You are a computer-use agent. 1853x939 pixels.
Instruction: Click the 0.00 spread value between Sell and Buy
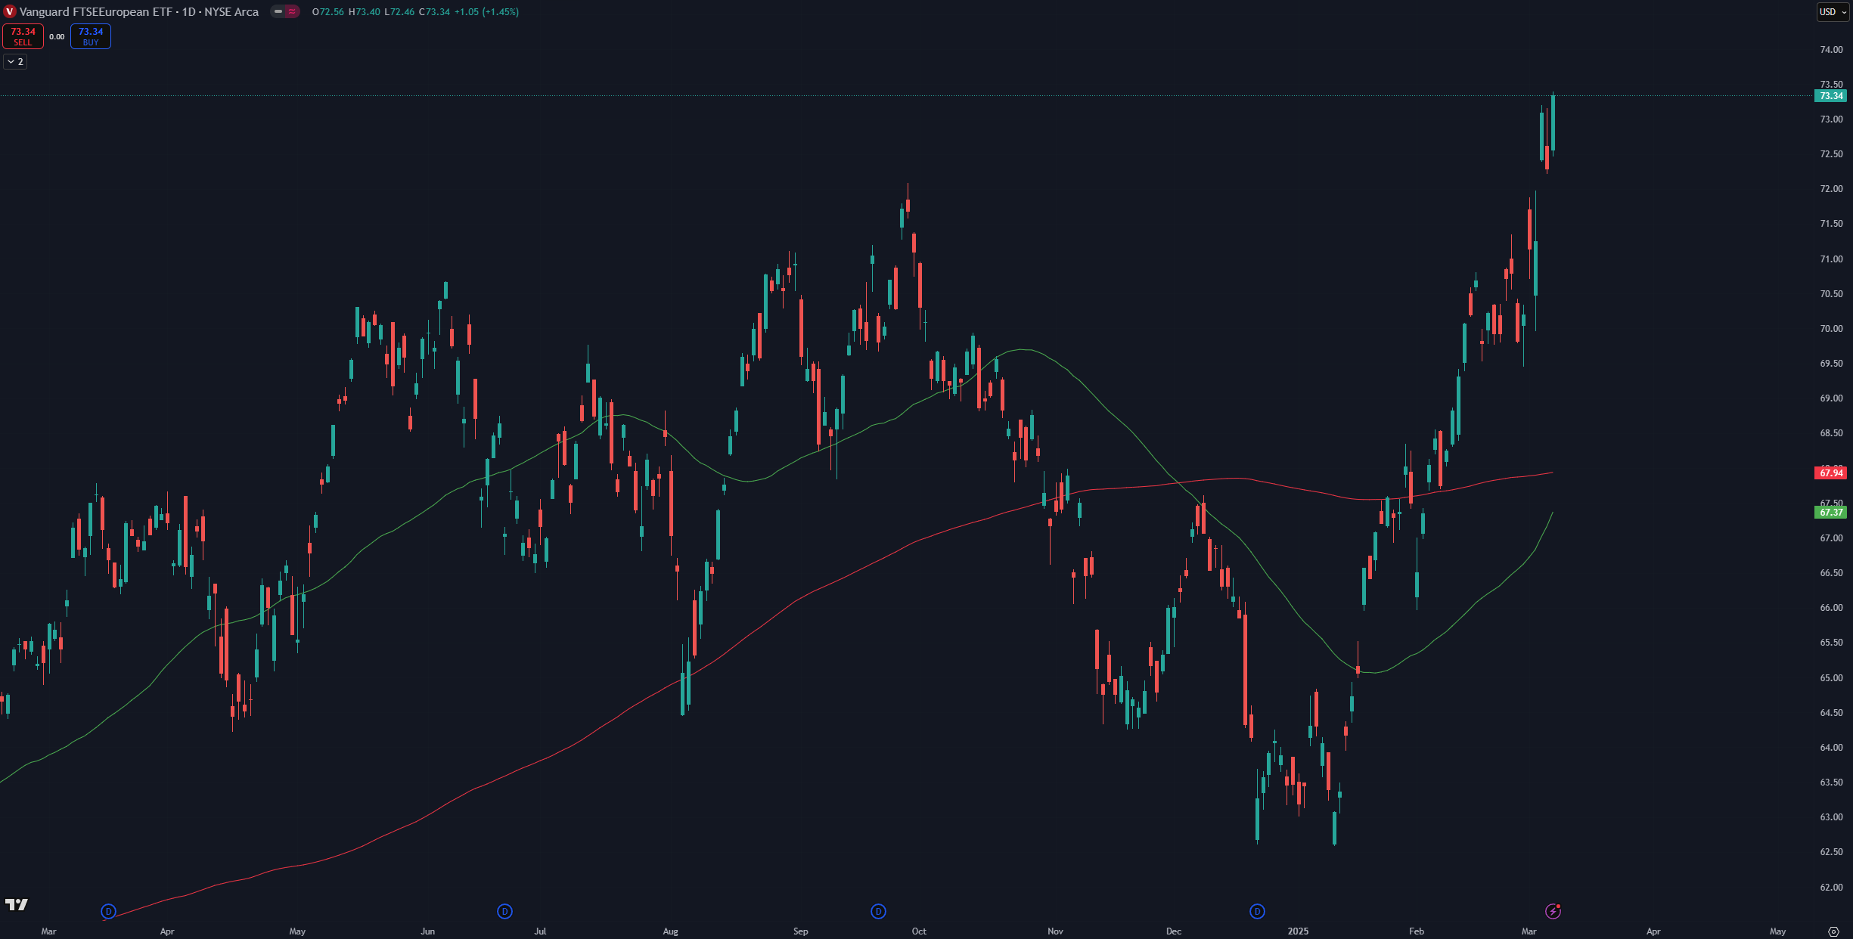point(57,36)
